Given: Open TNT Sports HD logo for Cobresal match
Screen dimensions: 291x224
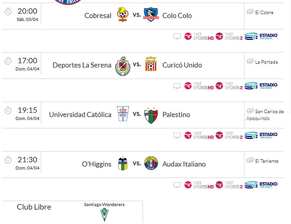Looking at the screenshot, I should [199, 36].
